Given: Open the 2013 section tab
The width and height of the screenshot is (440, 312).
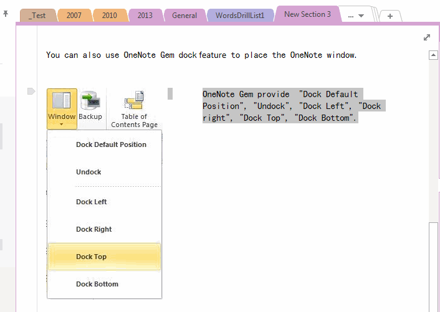Looking at the screenshot, I should pos(145,16).
